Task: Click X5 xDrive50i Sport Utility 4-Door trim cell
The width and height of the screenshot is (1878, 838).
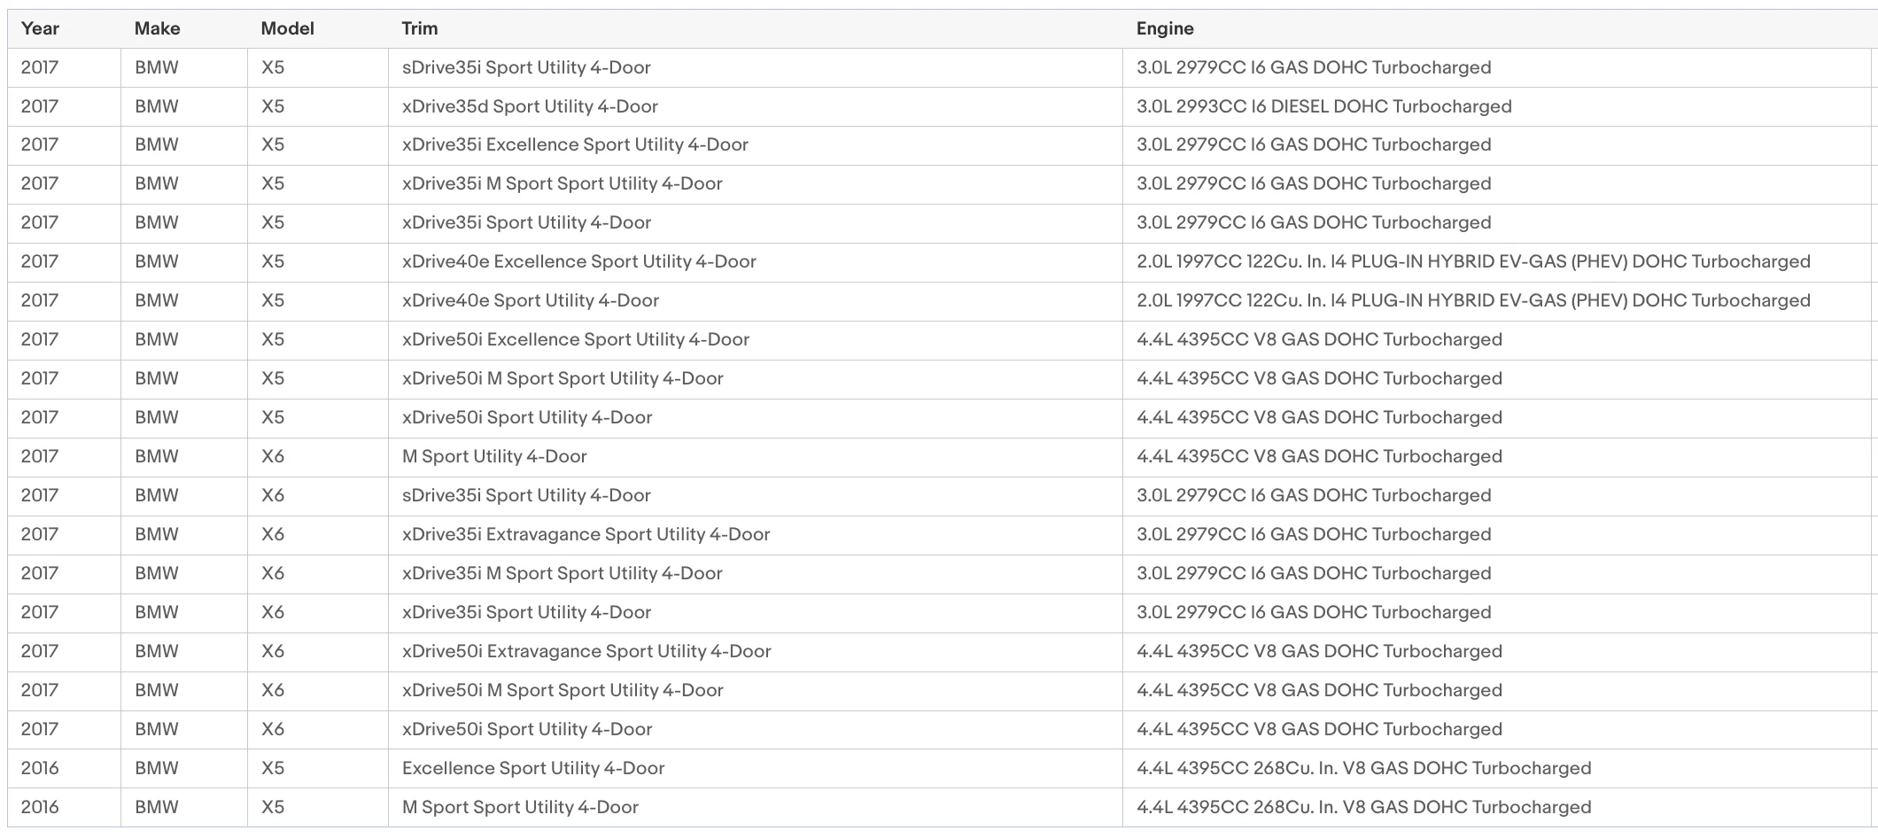Action: pyautogui.click(x=756, y=418)
